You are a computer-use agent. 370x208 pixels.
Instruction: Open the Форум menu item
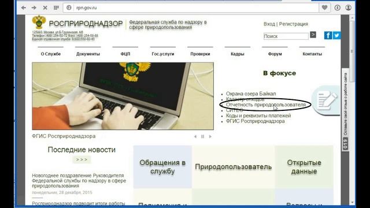click(275, 54)
